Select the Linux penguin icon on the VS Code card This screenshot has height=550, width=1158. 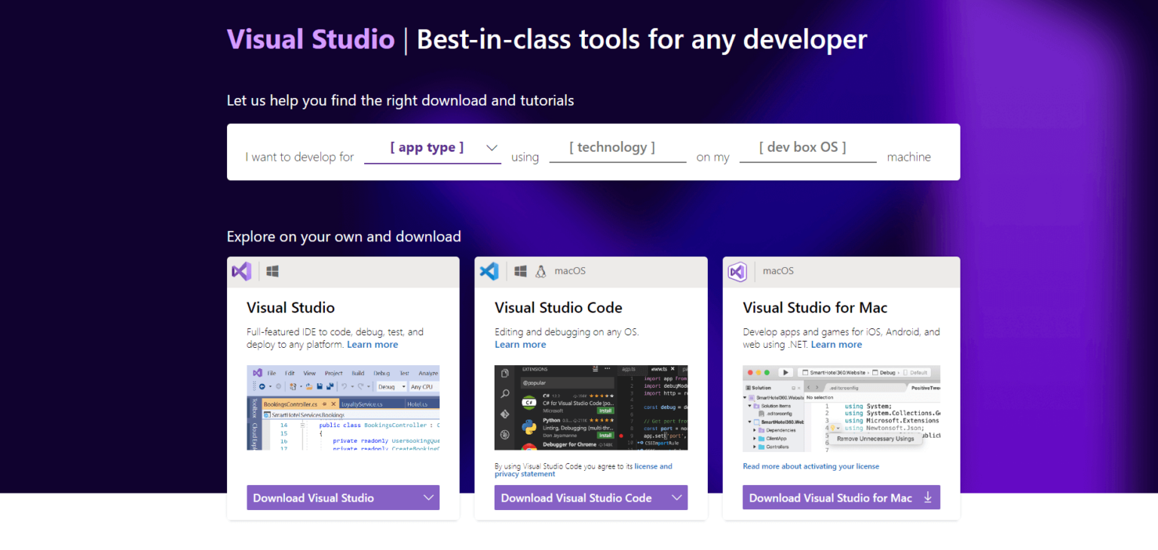(541, 271)
